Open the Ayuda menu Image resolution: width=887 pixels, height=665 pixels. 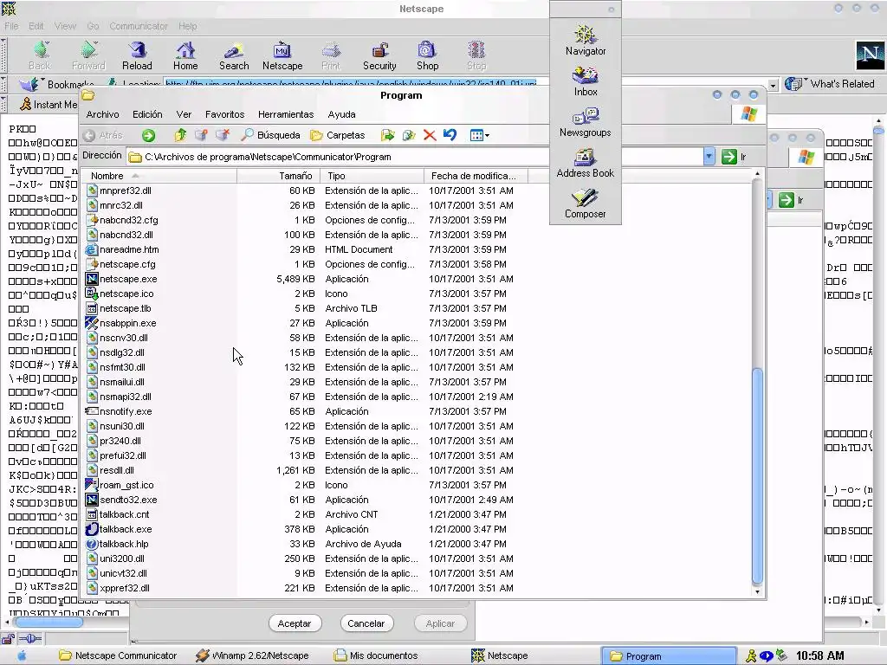341,114
